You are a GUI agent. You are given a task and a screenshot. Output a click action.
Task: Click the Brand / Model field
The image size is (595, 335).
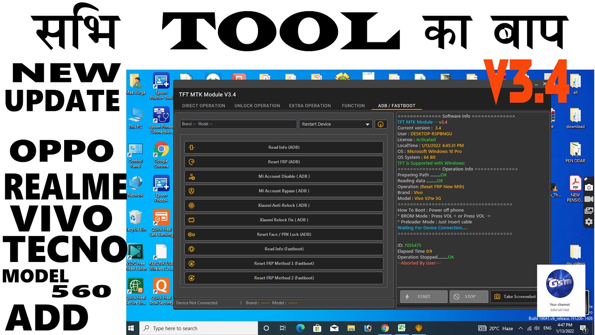[x=238, y=124]
